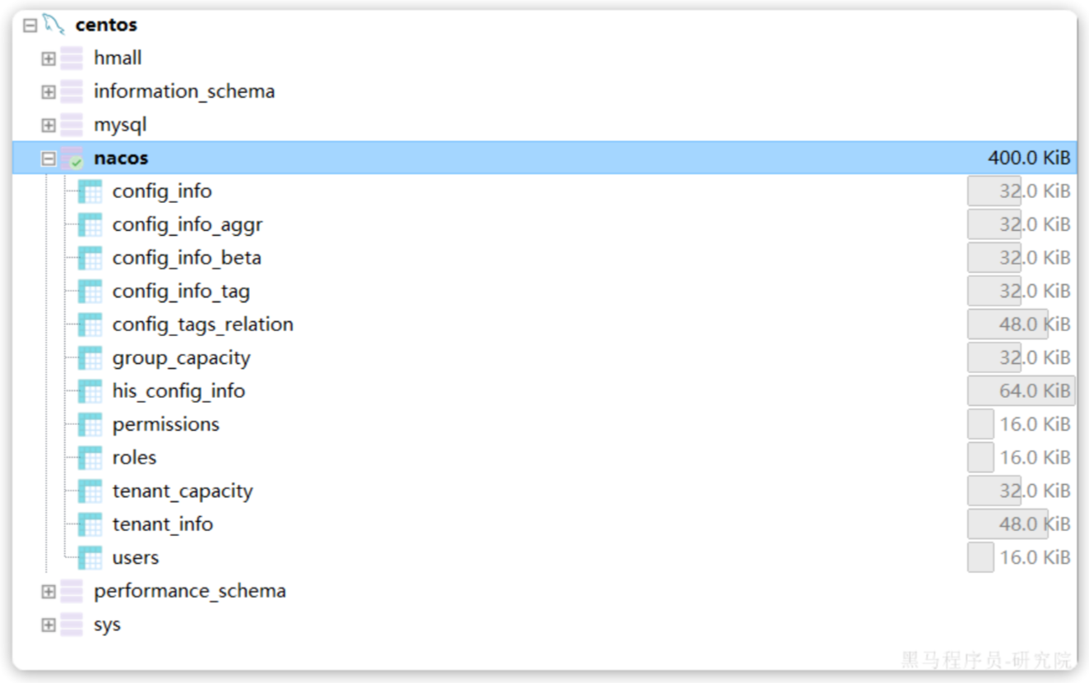Screen dimensions: 1089x683
Task: Expand the performance_schema database node
Action: (x=49, y=591)
